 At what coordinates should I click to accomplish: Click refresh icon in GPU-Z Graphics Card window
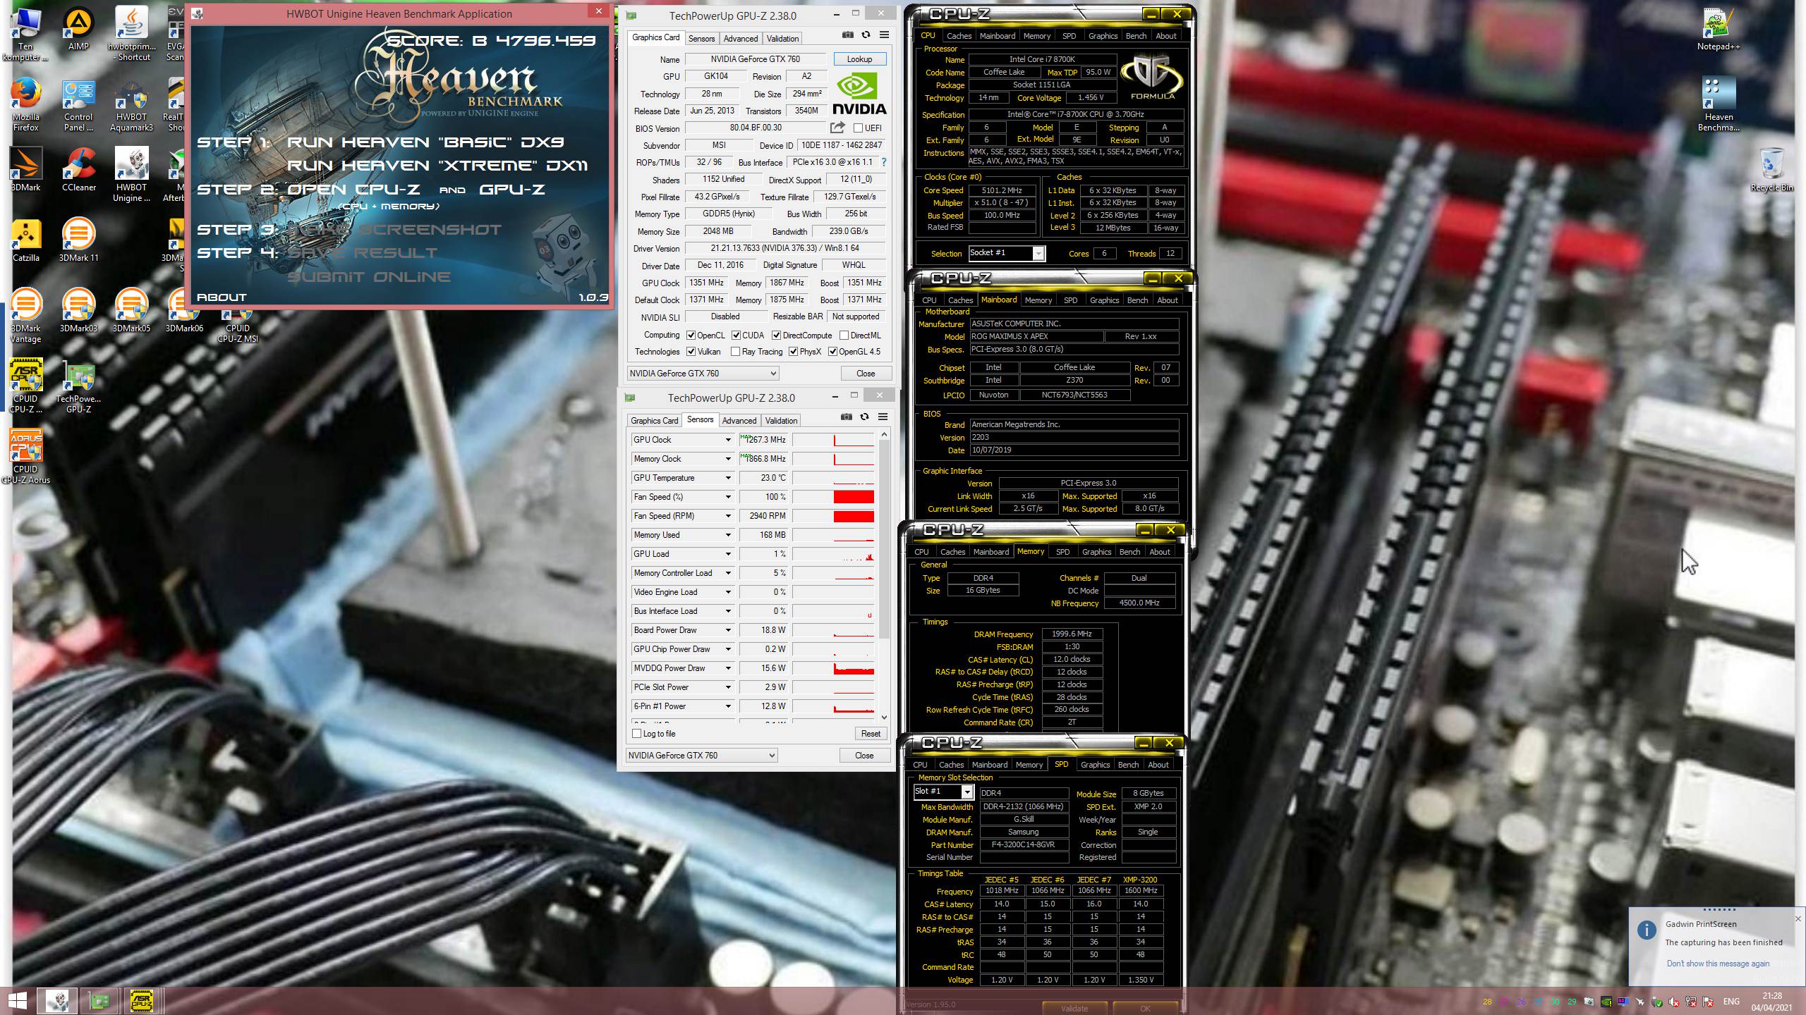coord(866,35)
